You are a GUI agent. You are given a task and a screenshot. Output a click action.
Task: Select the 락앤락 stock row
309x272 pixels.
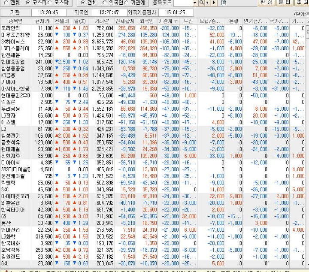[153, 183]
